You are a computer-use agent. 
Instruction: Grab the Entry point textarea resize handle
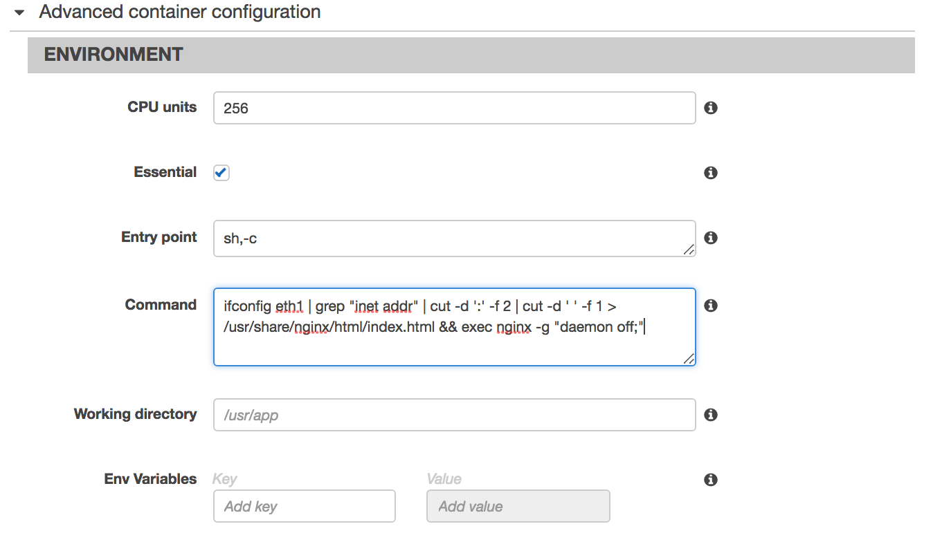click(689, 250)
